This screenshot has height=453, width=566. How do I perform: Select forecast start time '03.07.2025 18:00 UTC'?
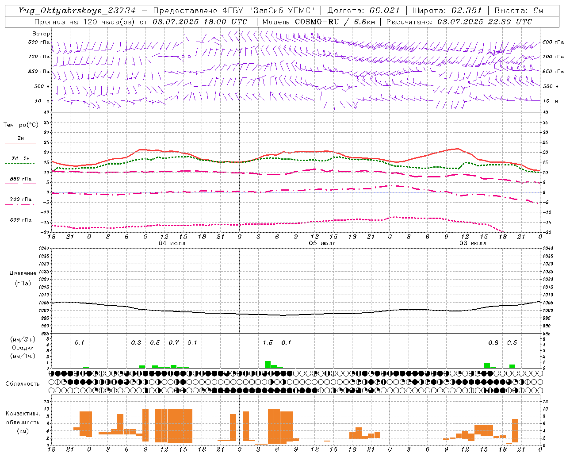[x=200, y=22]
